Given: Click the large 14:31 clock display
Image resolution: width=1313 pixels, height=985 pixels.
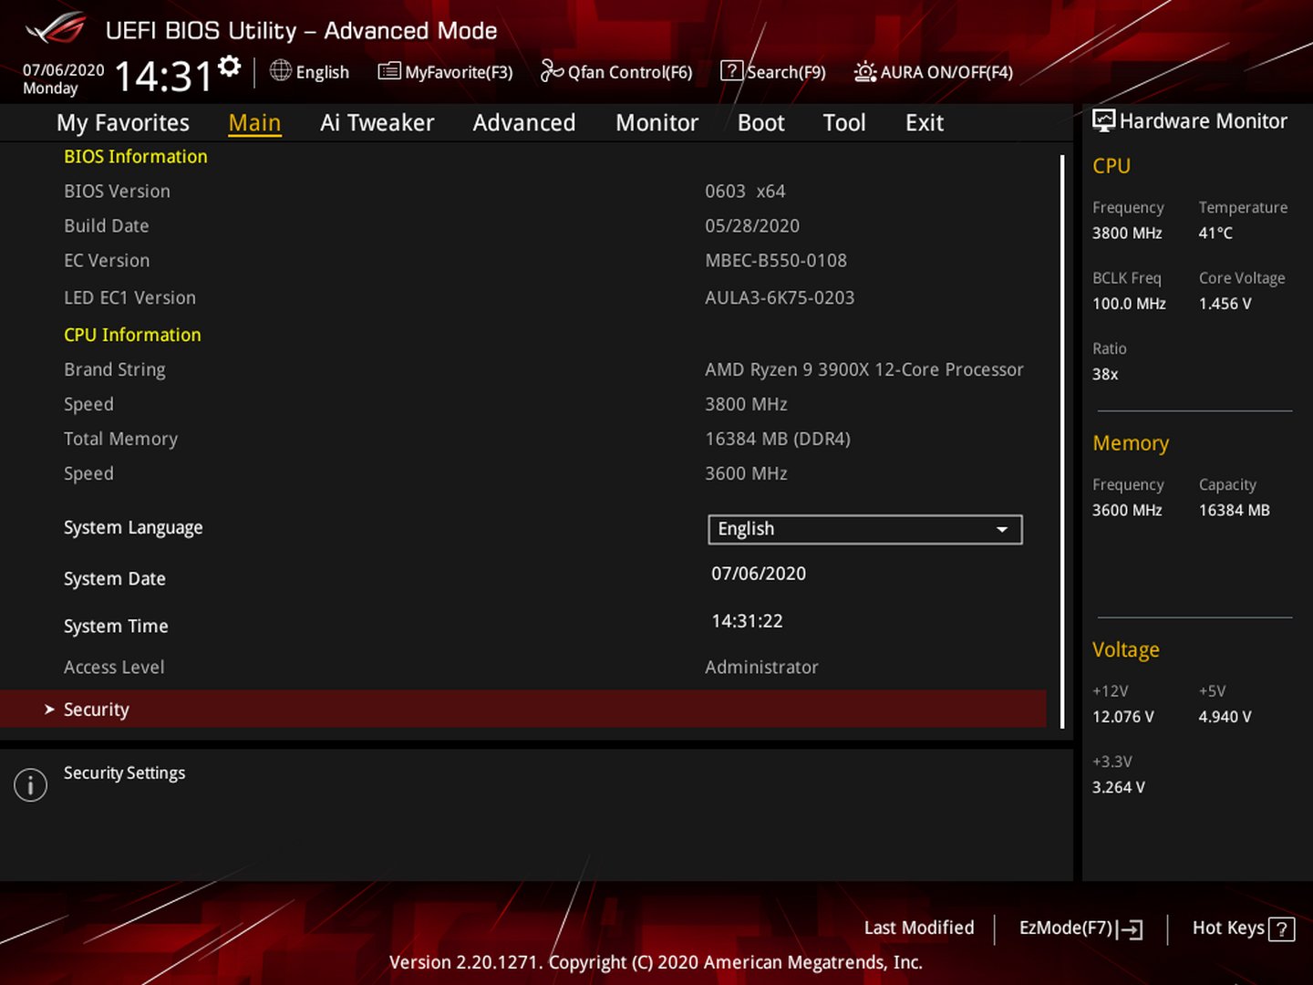Looking at the screenshot, I should 163,77.
